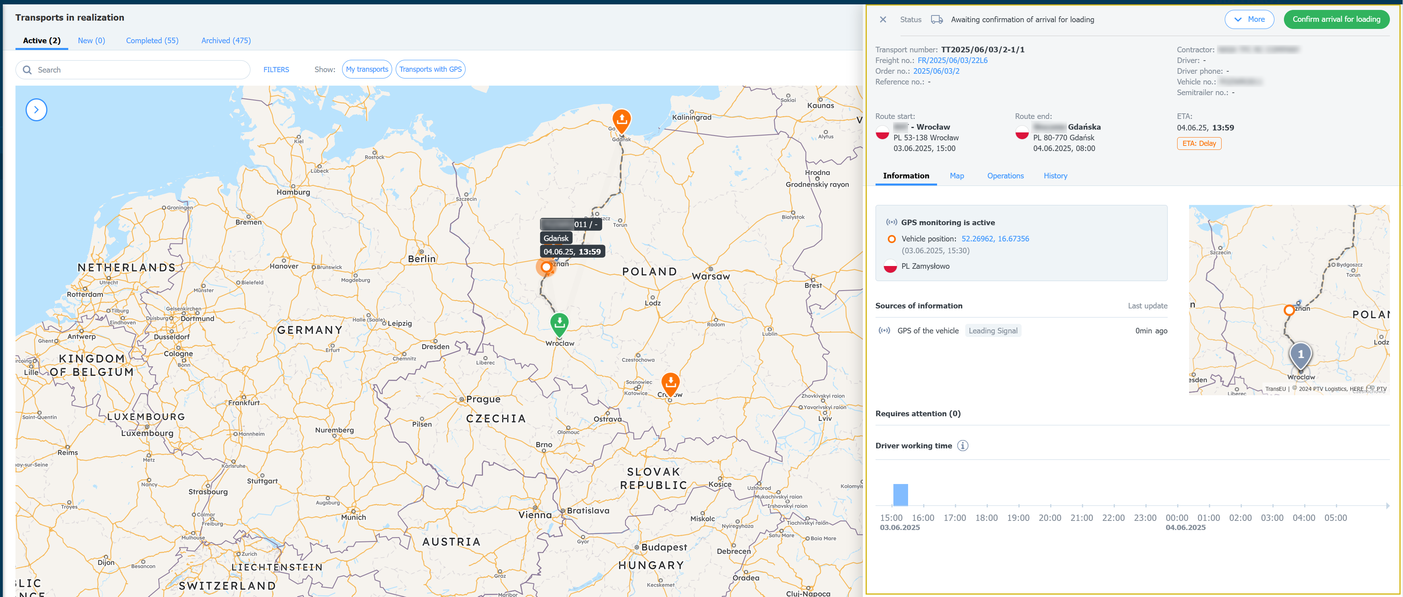The width and height of the screenshot is (1403, 597).
Task: Open Archived (475) tab
Action: (x=226, y=40)
